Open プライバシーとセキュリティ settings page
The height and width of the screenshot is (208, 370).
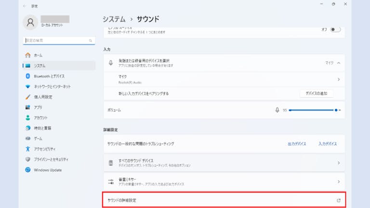(x=59, y=159)
